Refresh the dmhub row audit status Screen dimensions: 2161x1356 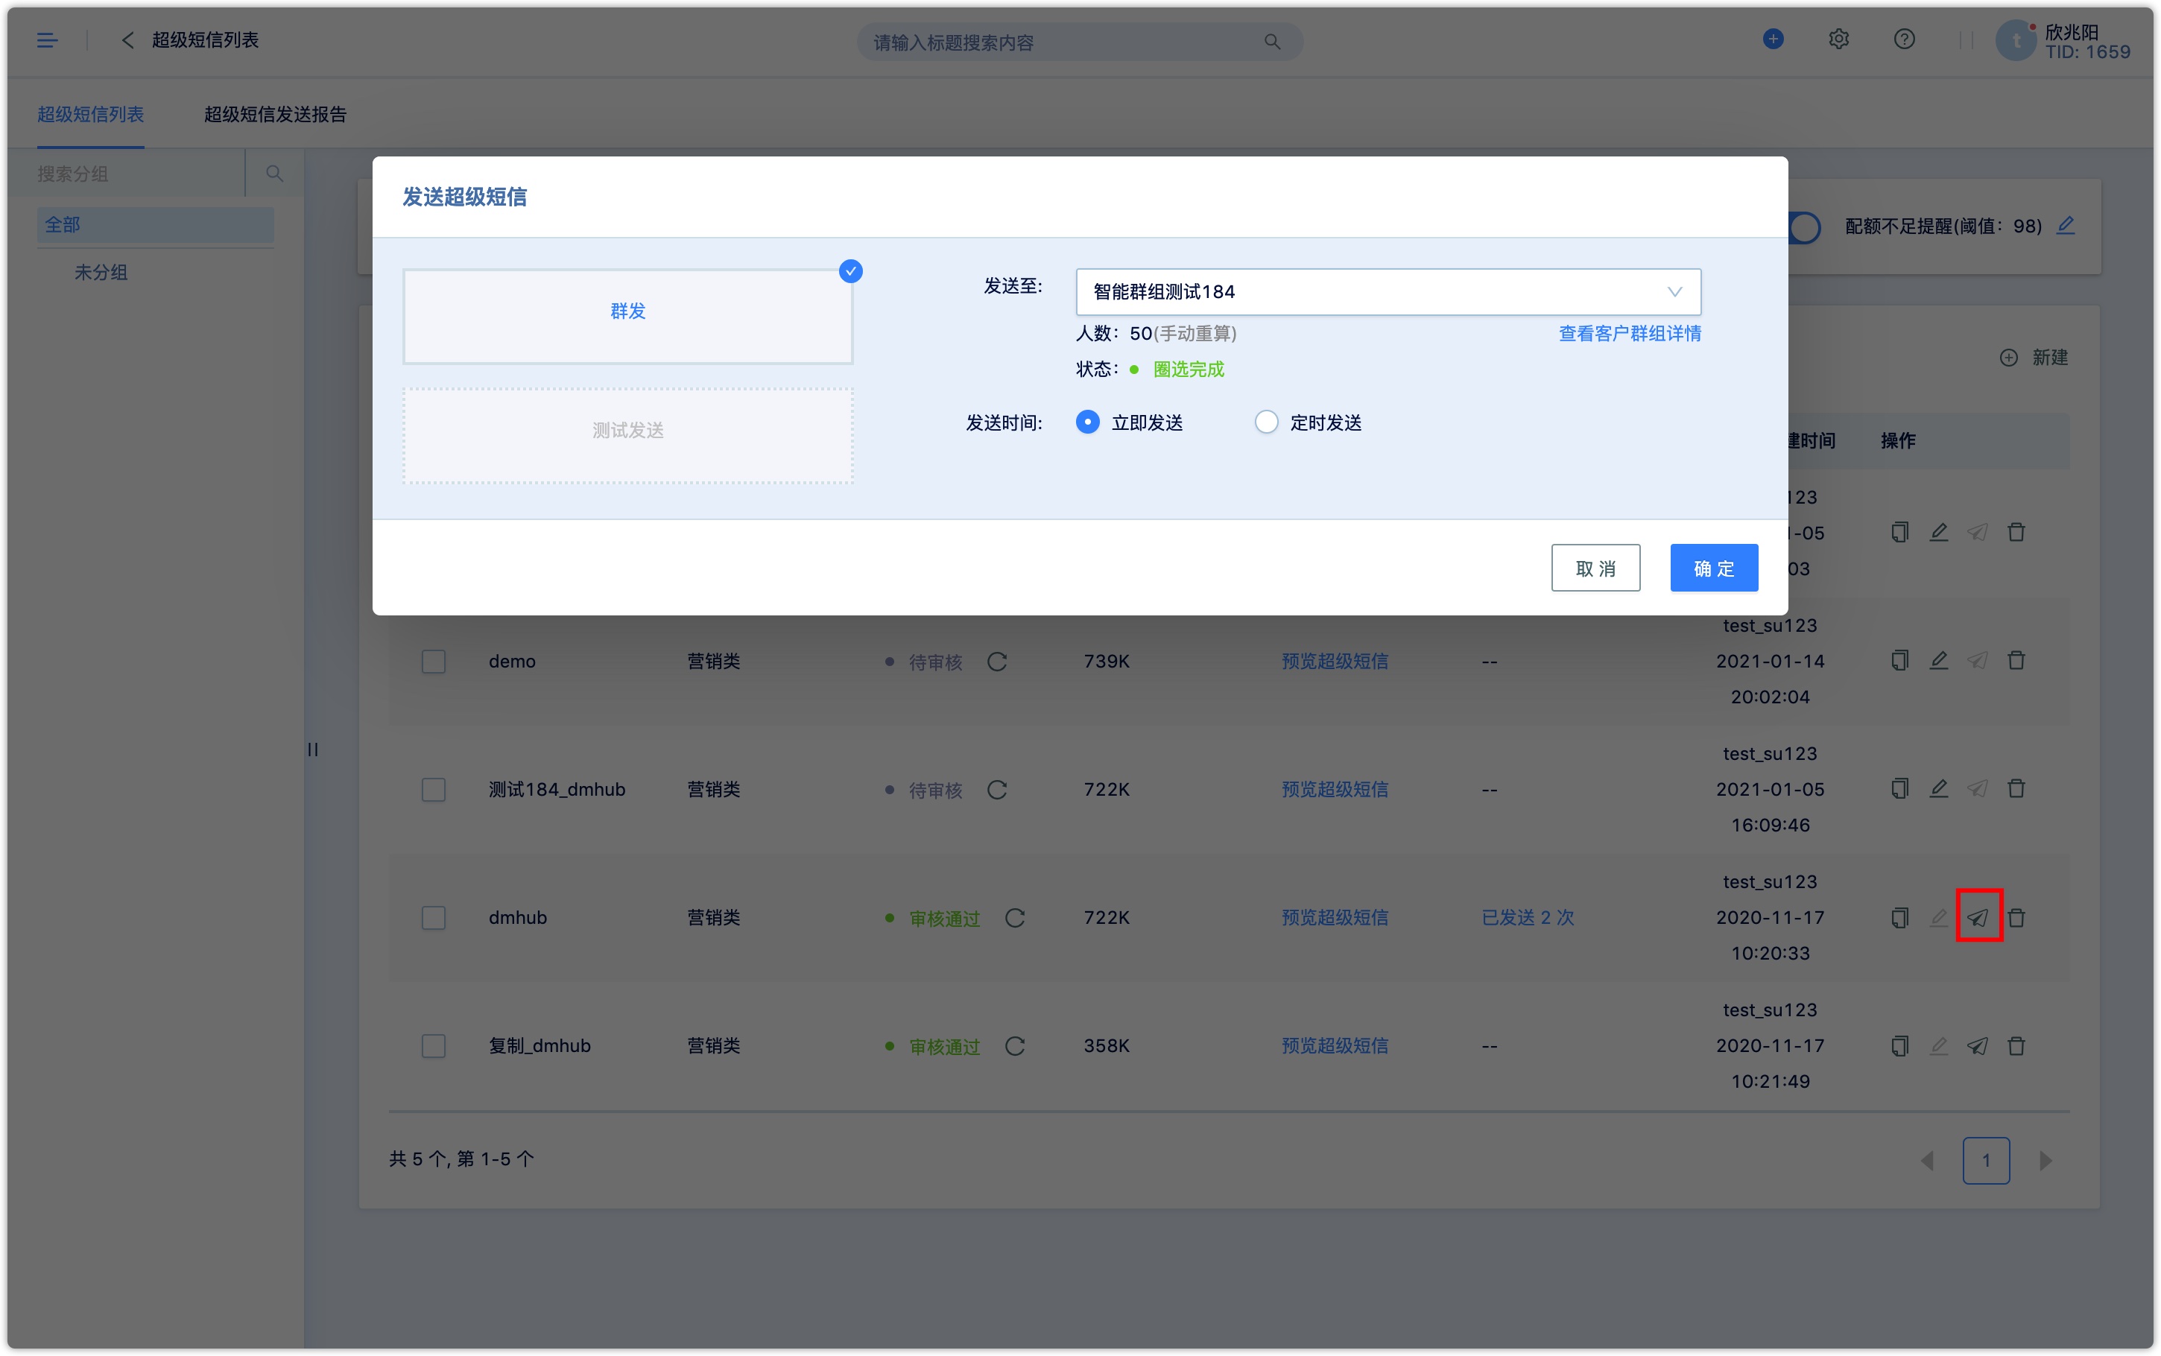coord(1015,919)
